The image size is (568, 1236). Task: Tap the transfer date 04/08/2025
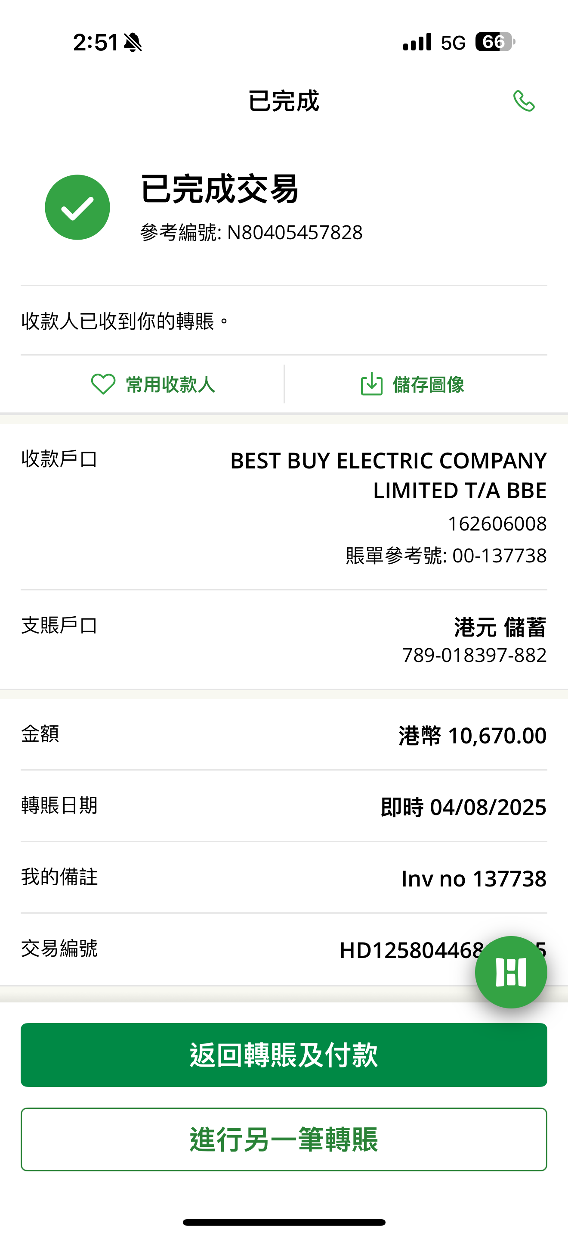488,807
